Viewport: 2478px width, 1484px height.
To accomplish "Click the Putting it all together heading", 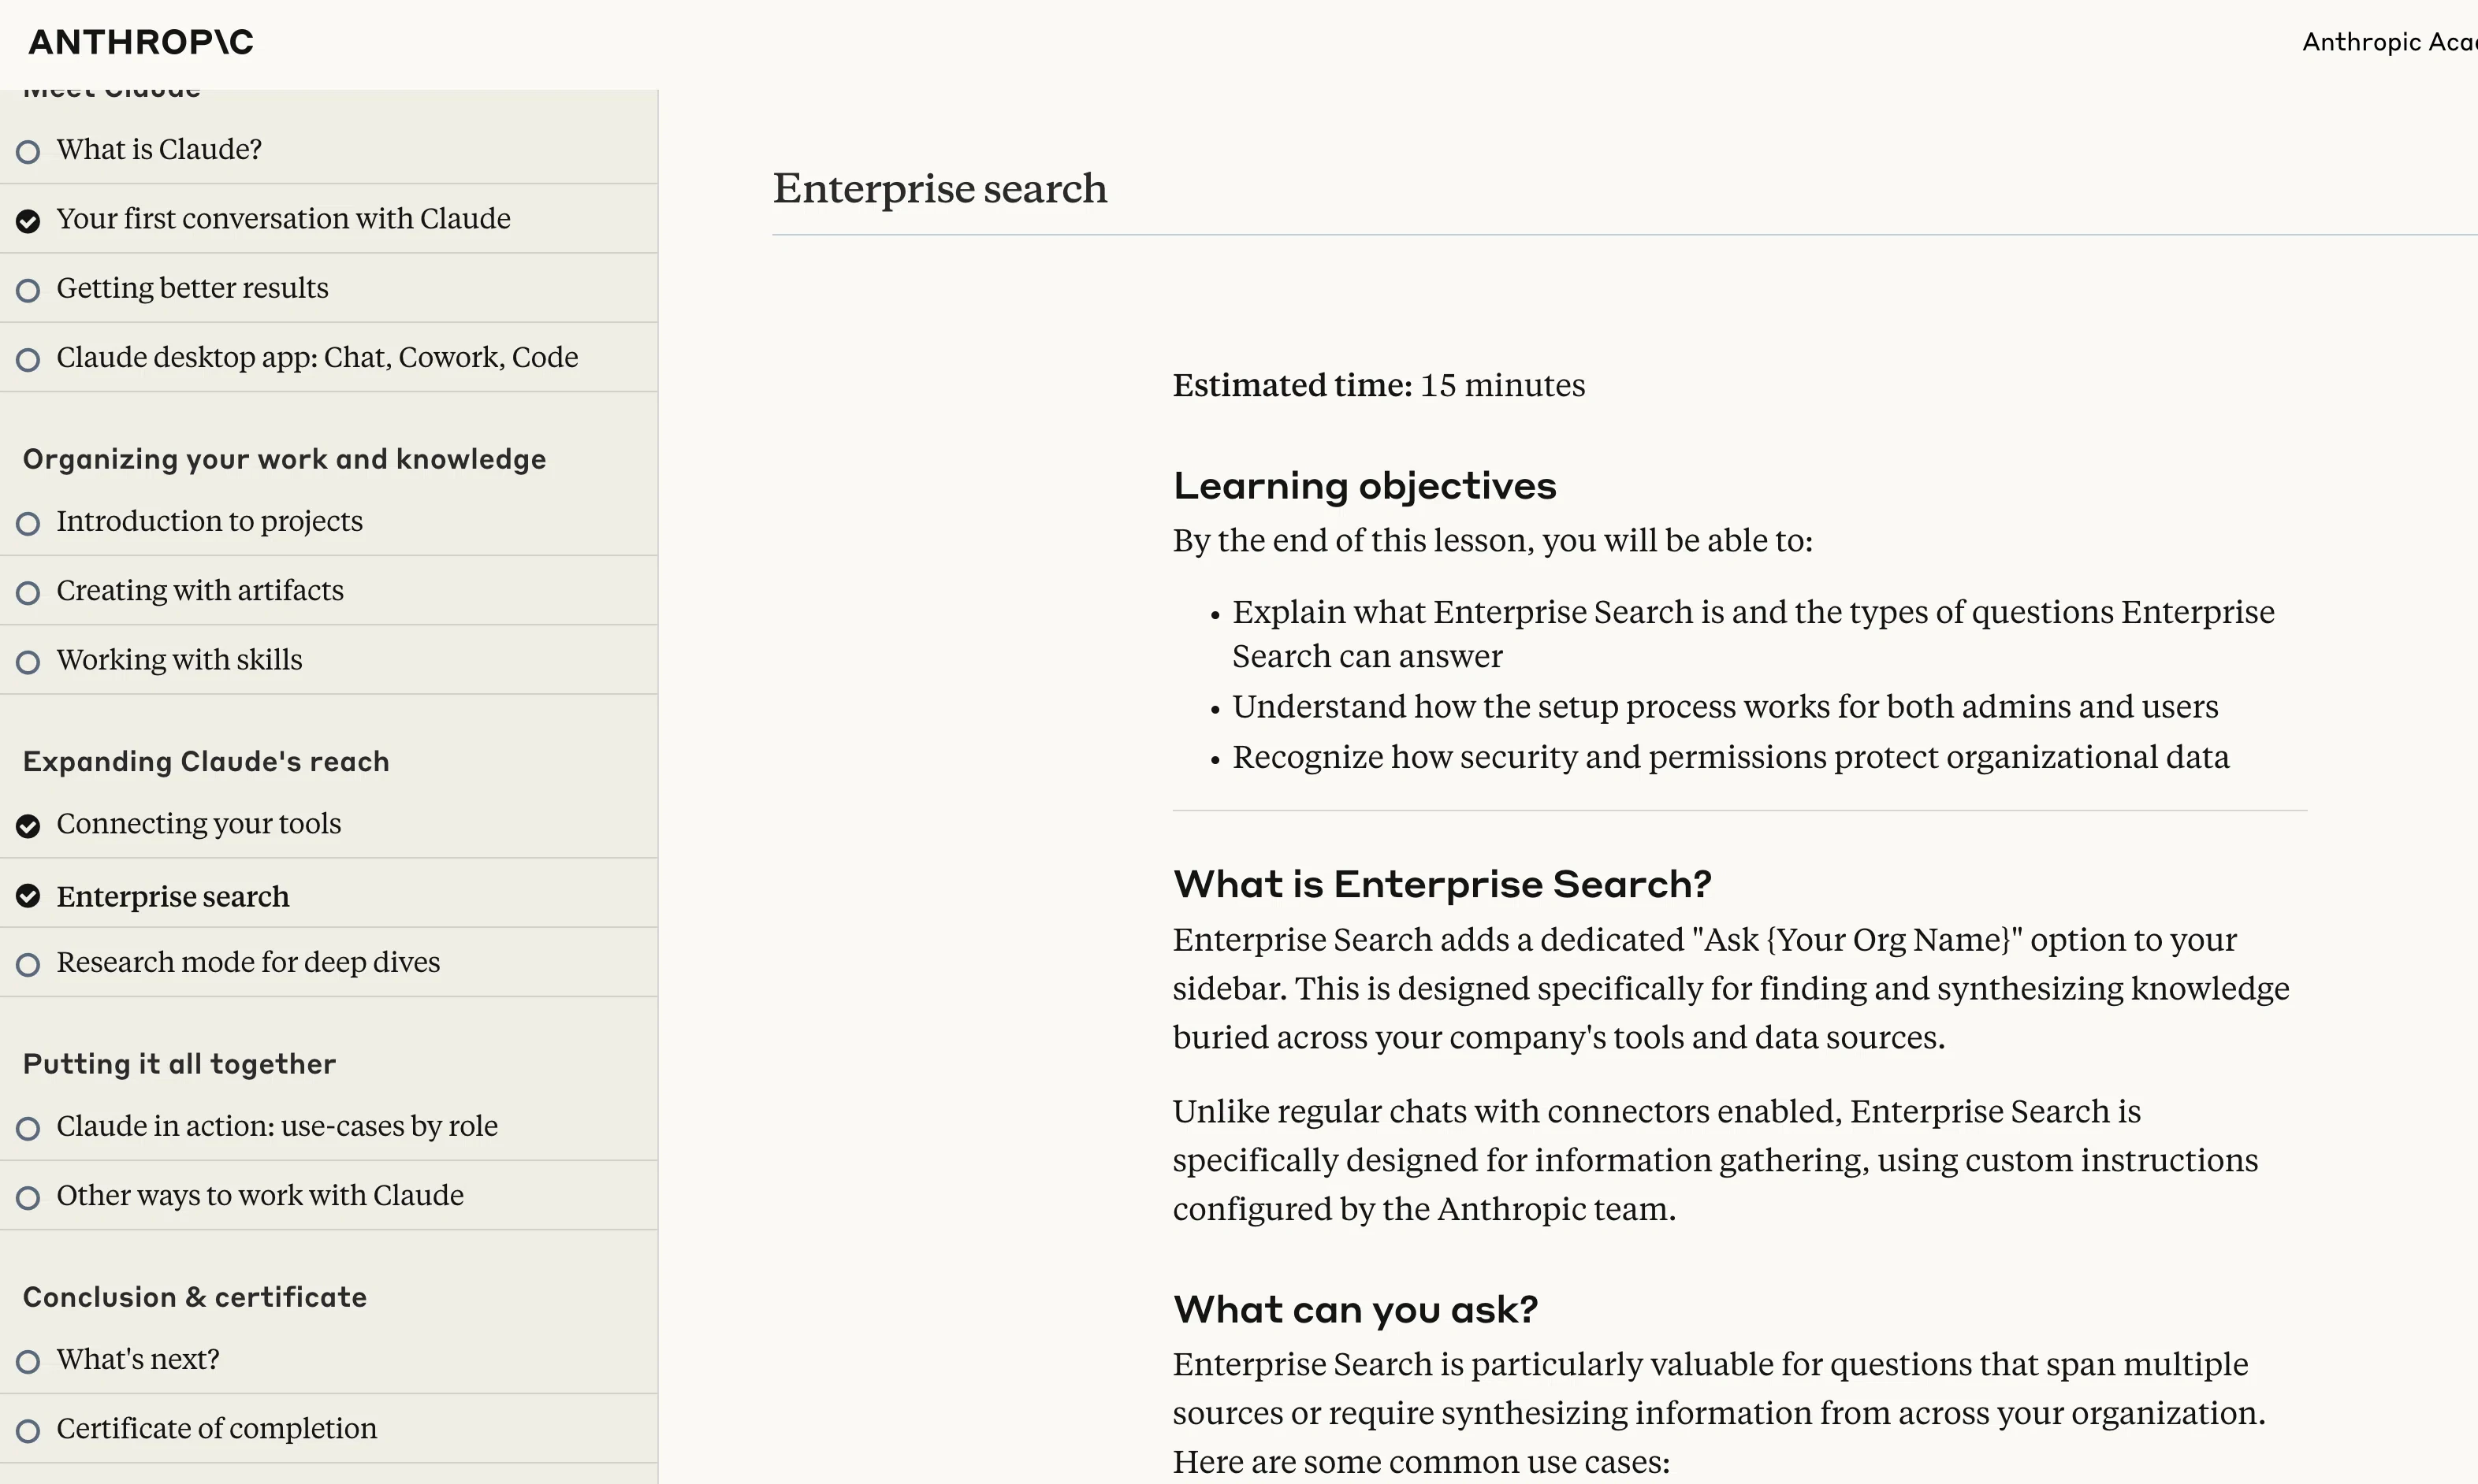I will coord(179,1064).
